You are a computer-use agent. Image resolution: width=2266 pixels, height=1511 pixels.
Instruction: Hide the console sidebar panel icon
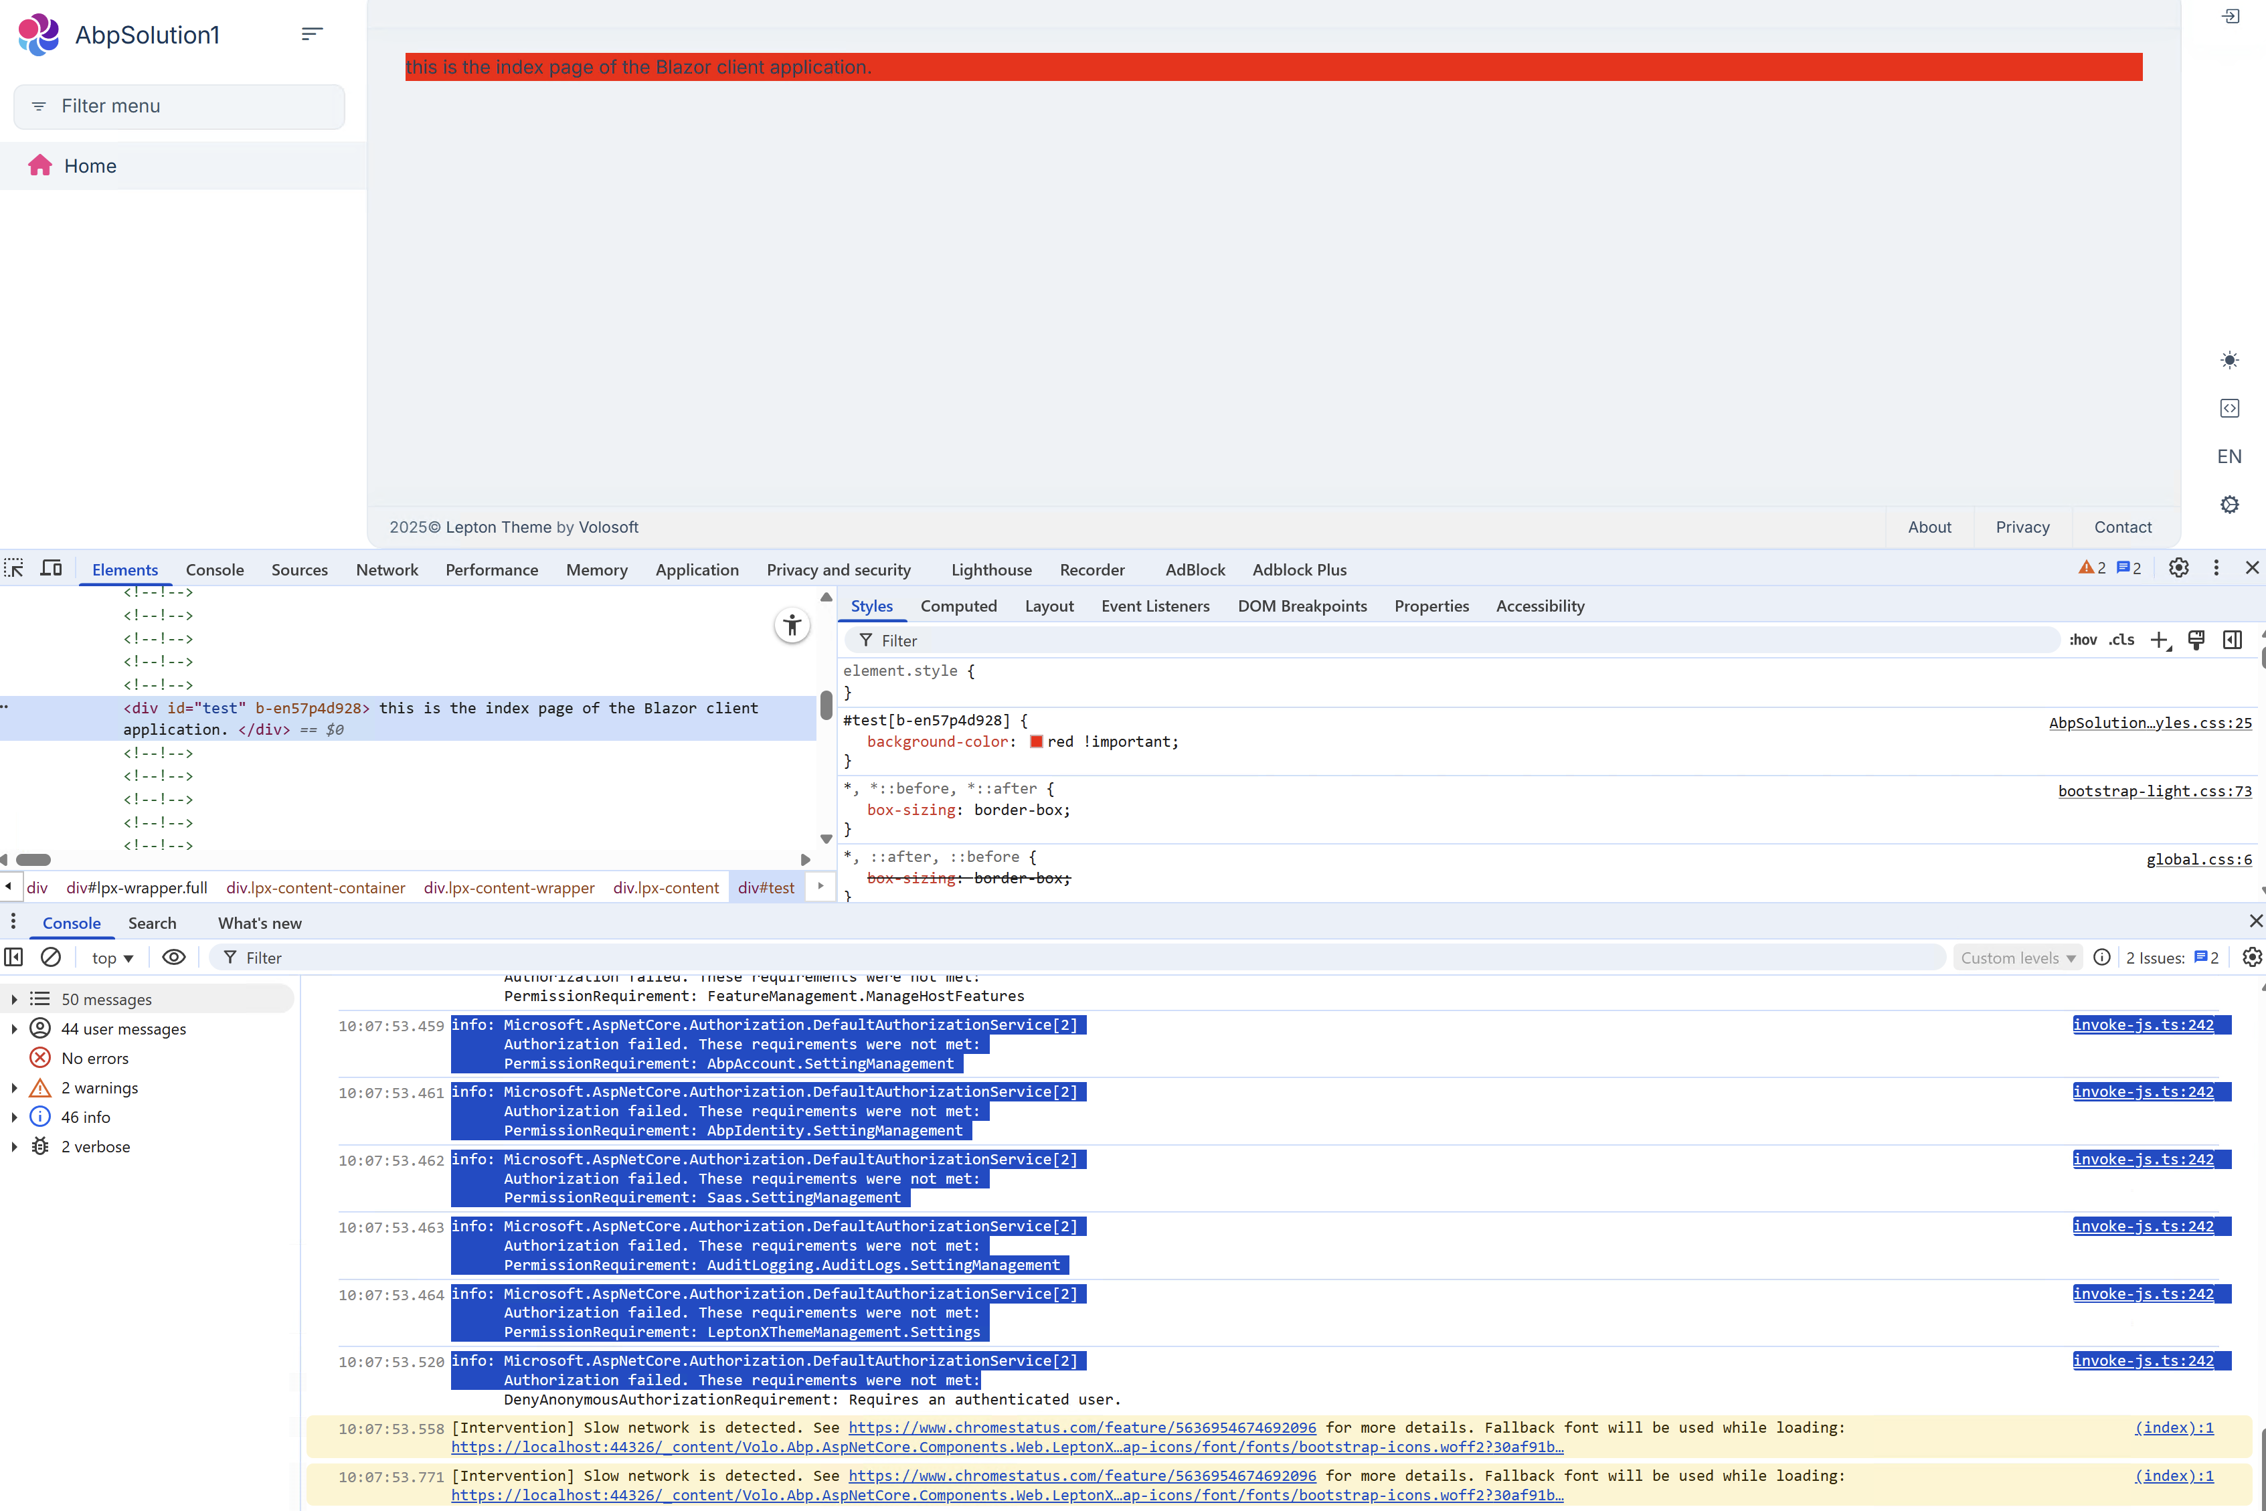click(x=15, y=957)
